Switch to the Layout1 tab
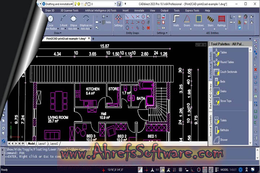 point(42,143)
